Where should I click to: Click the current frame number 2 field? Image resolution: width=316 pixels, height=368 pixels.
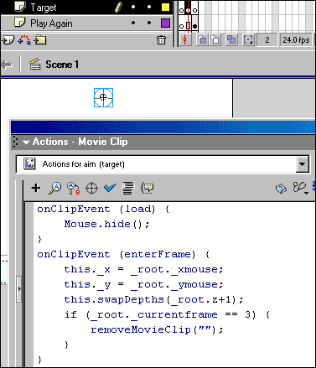(x=267, y=40)
